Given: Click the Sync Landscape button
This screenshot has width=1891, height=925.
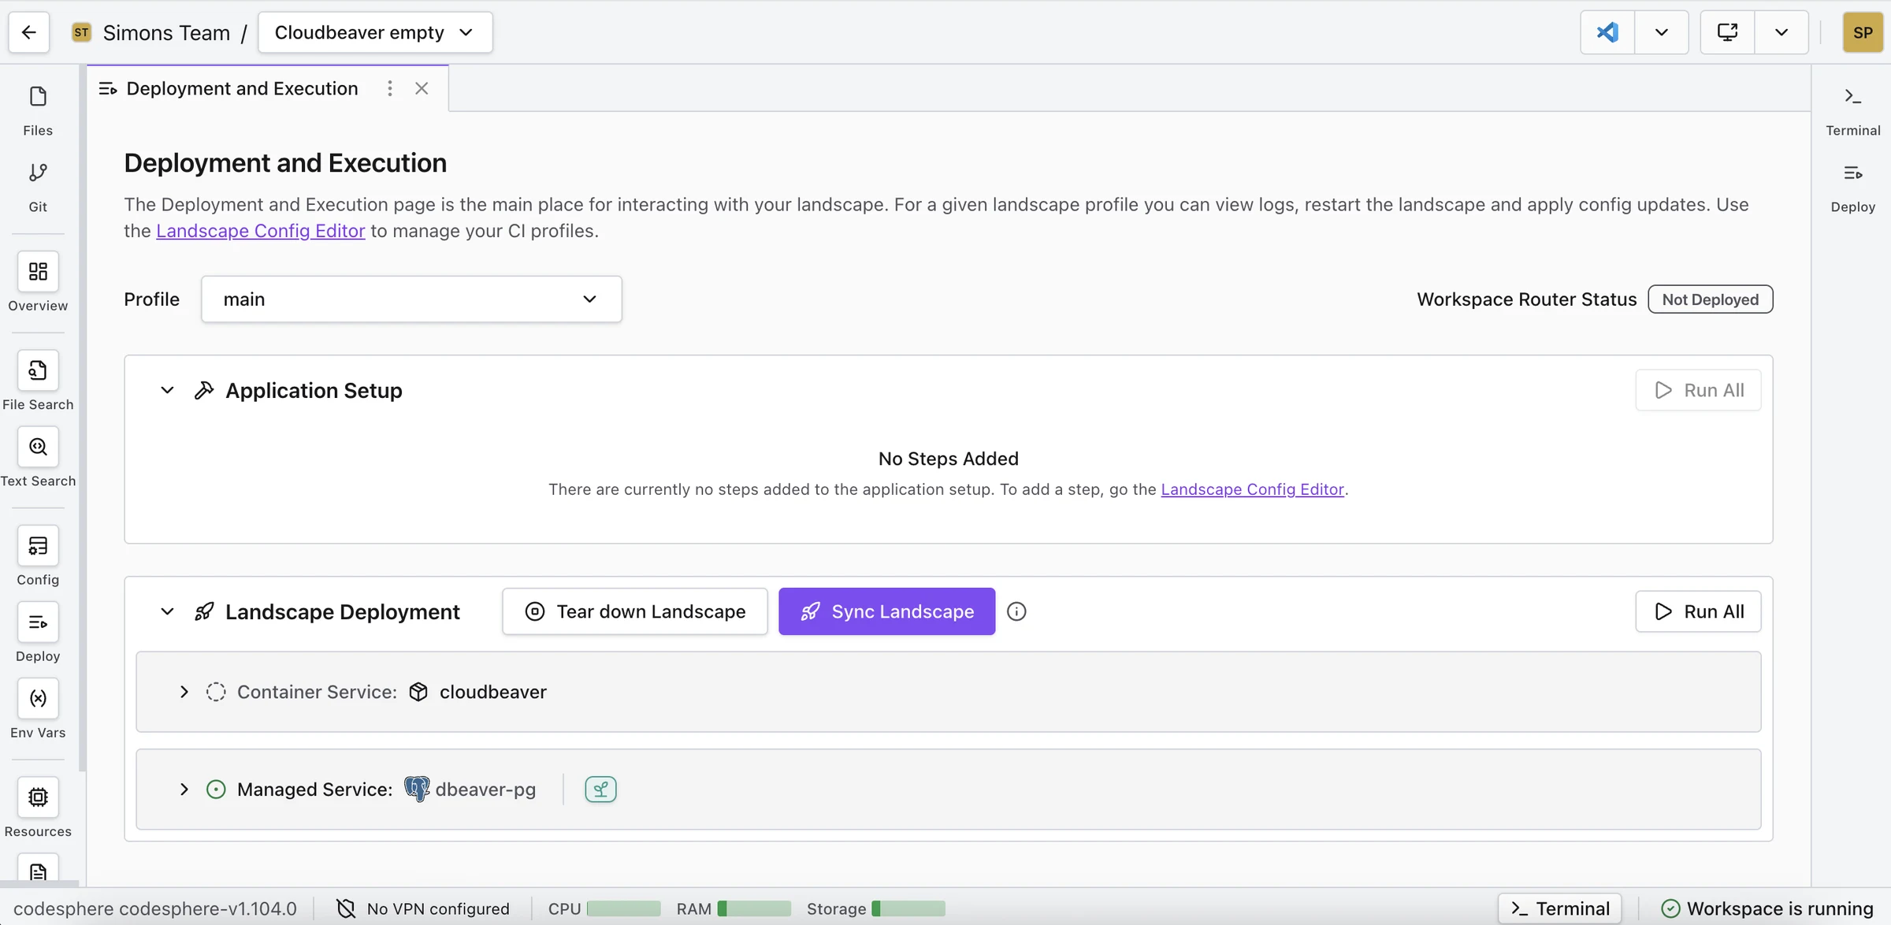Looking at the screenshot, I should (886, 611).
